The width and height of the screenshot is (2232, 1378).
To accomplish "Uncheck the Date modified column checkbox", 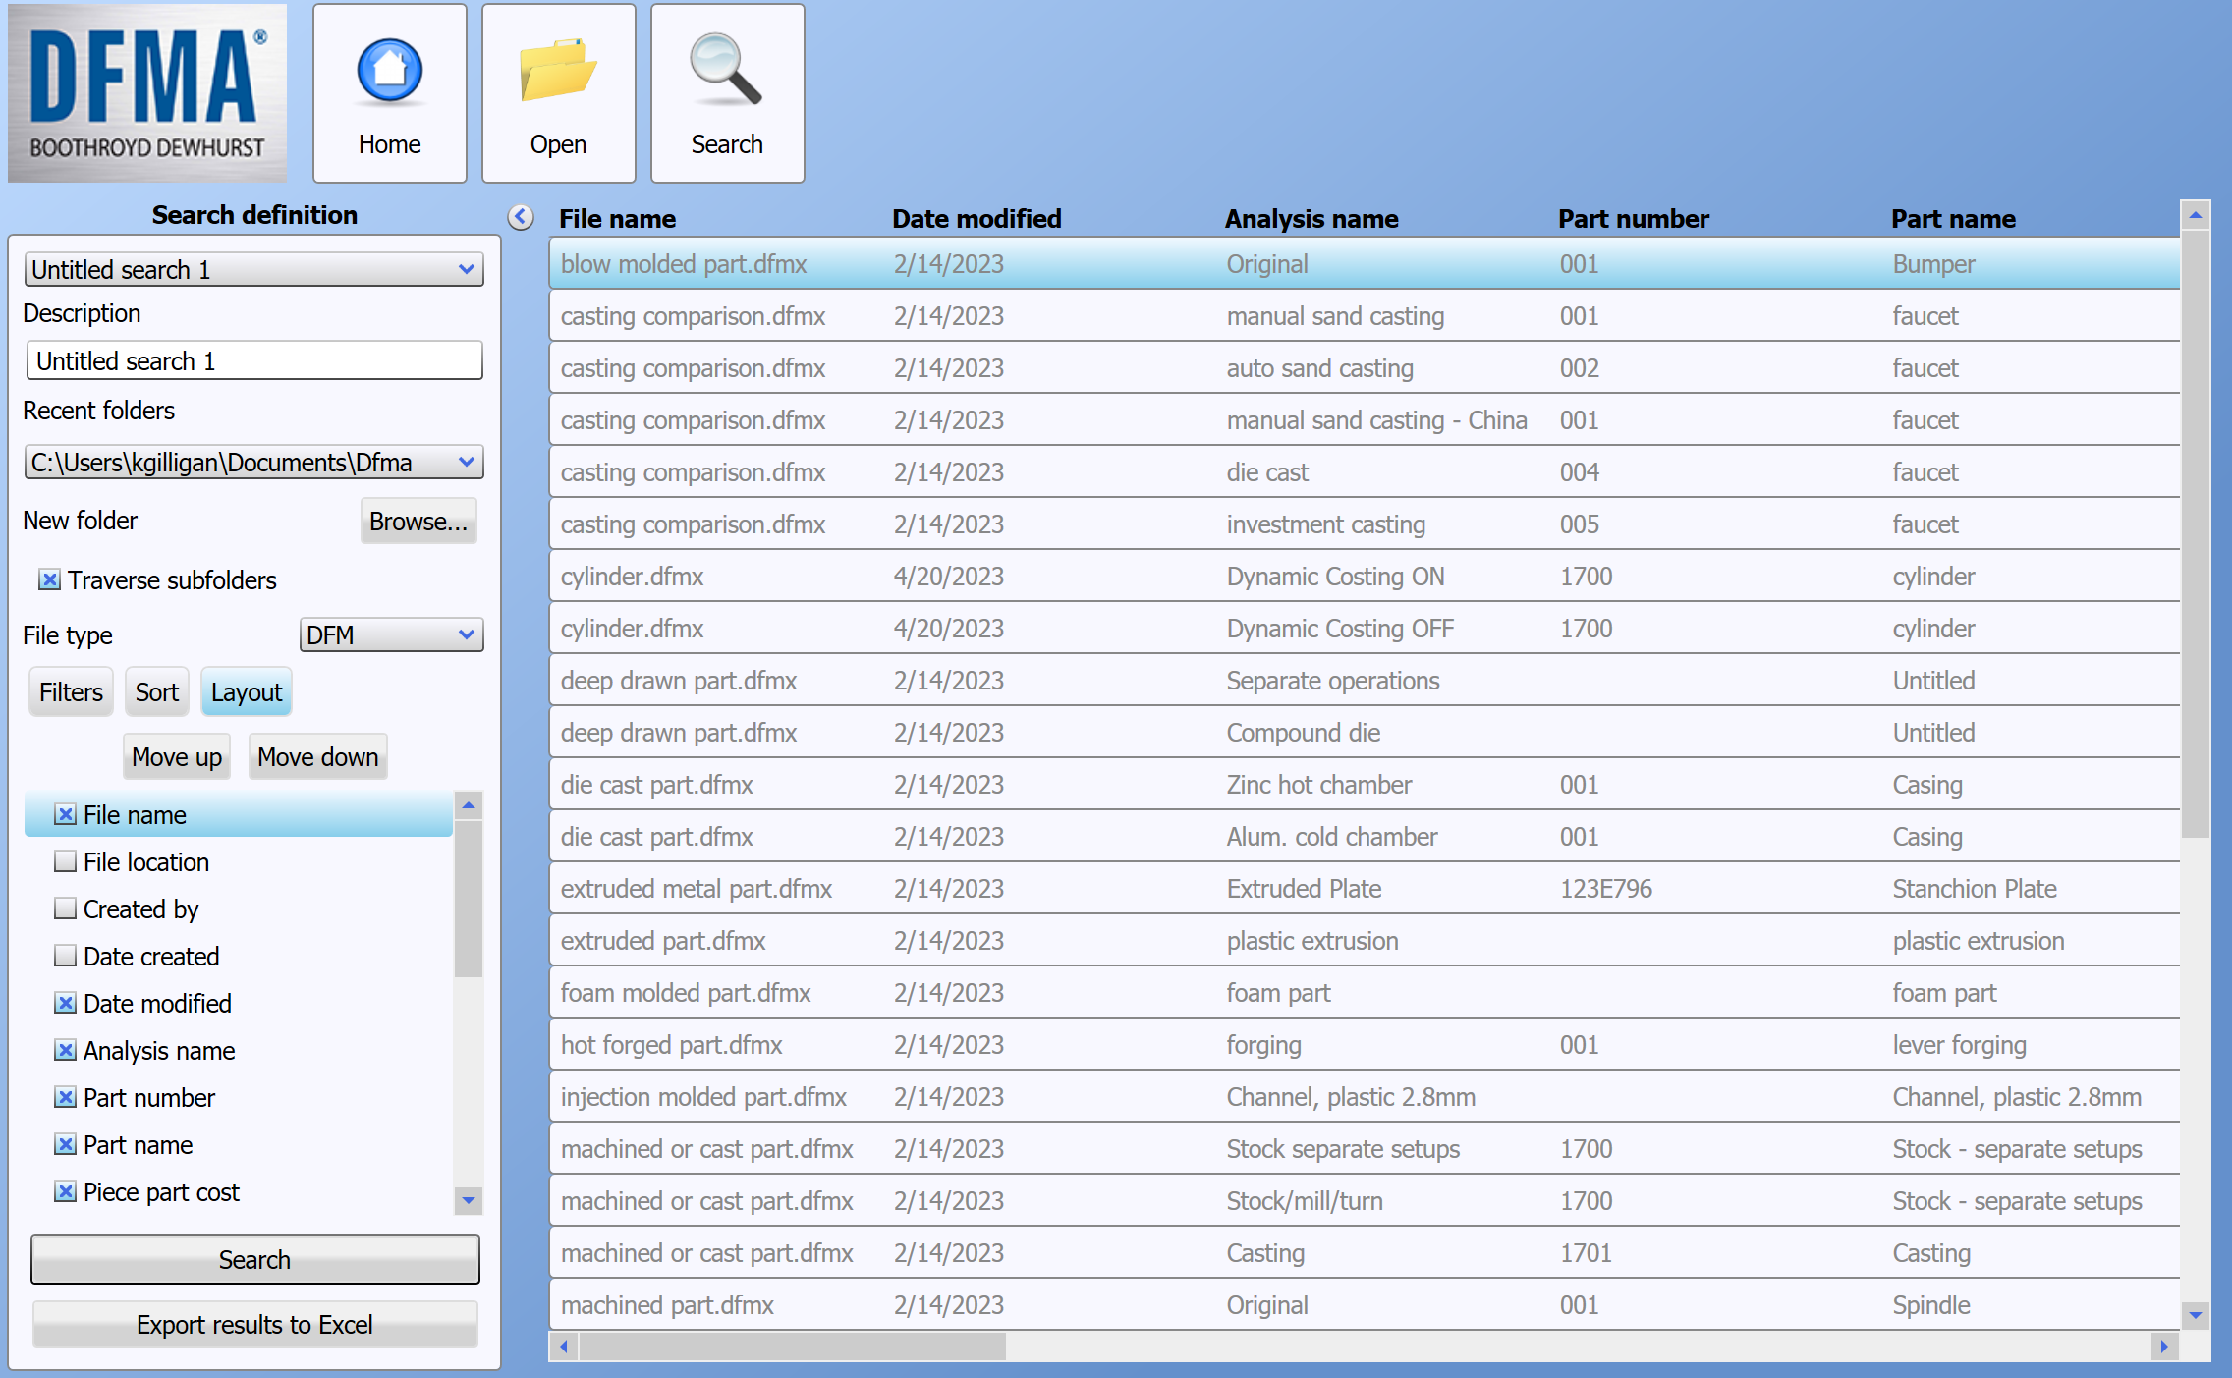I will tap(65, 1003).
